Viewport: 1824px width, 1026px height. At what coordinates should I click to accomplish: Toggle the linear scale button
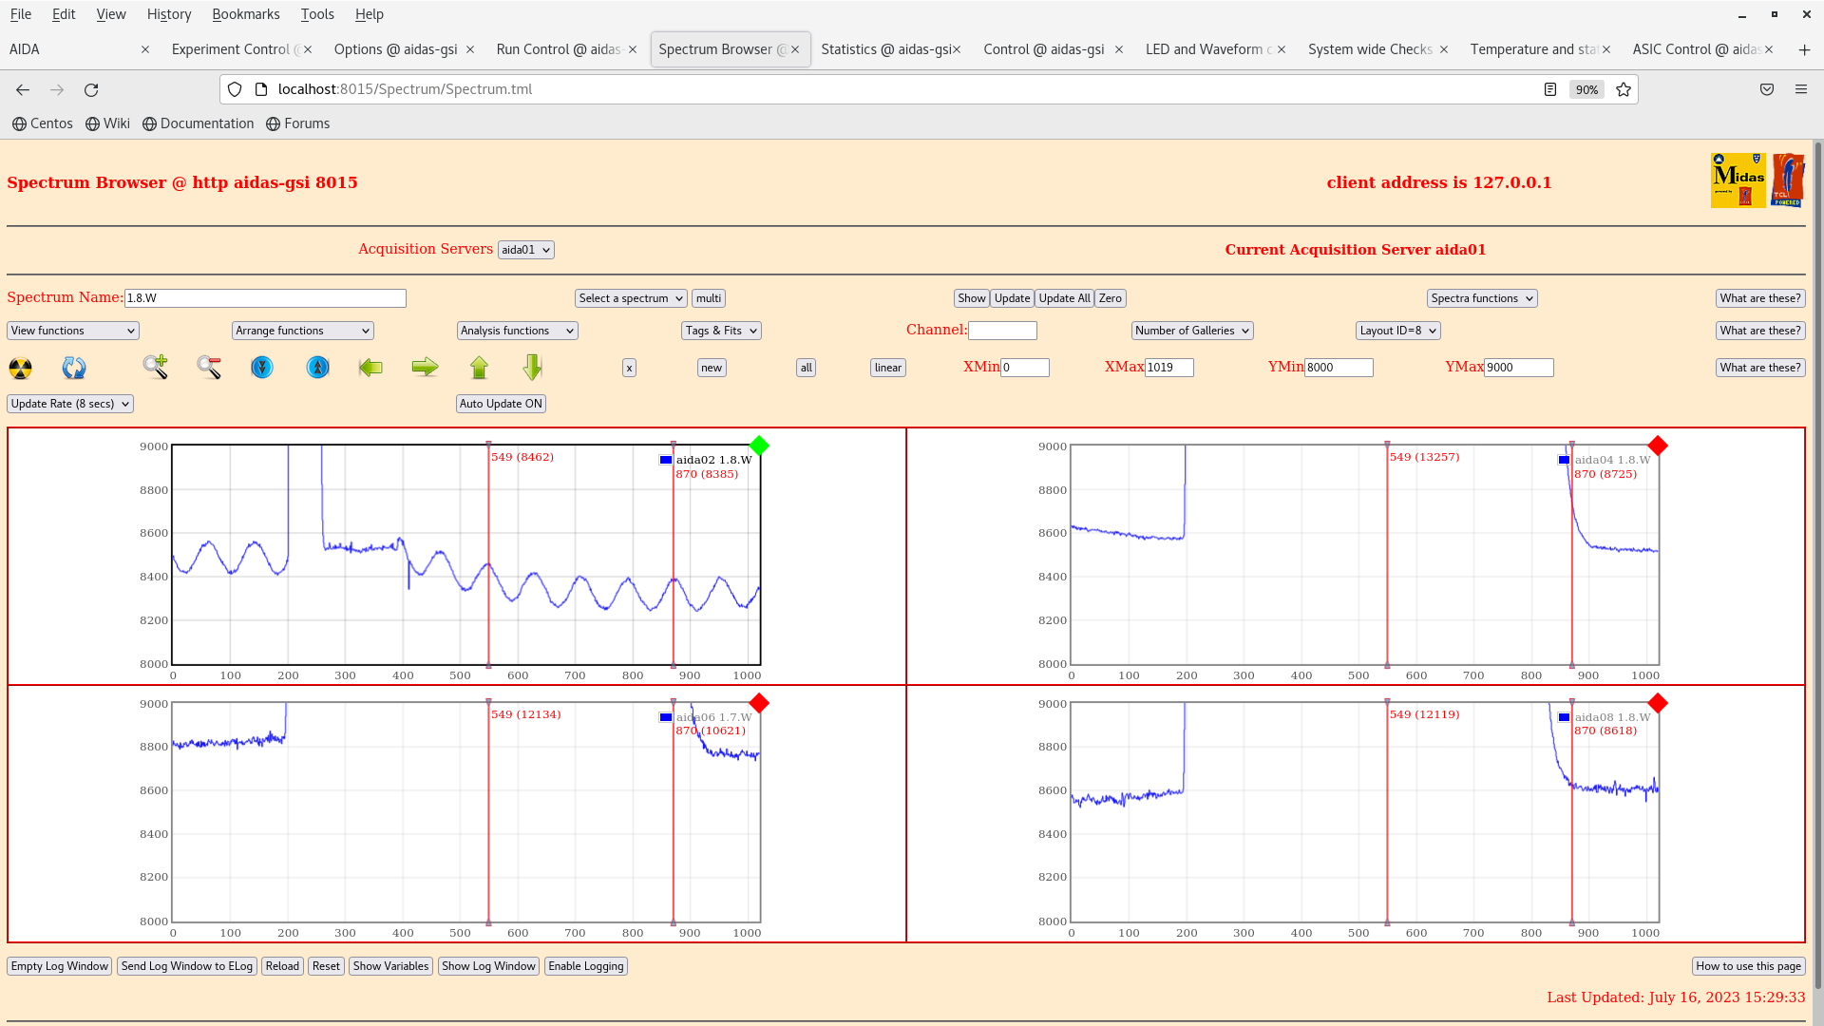pyautogui.click(x=887, y=368)
